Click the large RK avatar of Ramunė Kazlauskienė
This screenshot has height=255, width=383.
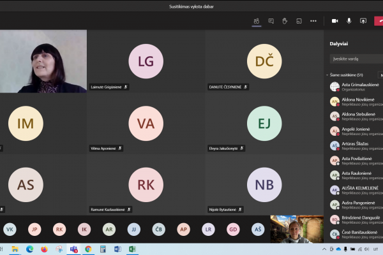coord(146,185)
